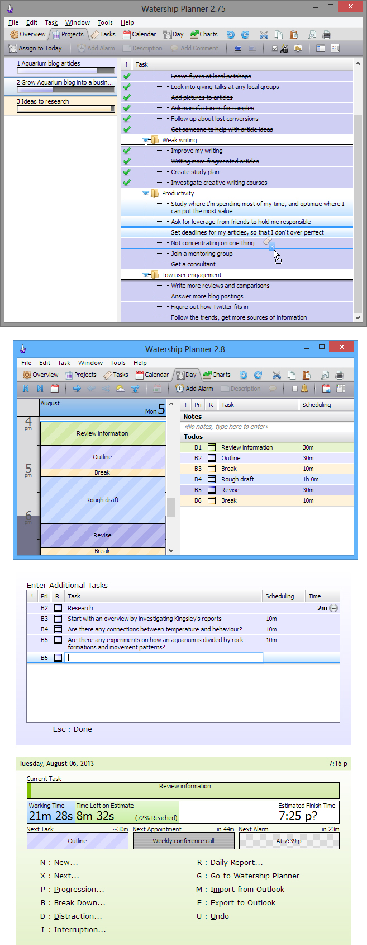Click Weekly conference call appointment

pos(184,841)
